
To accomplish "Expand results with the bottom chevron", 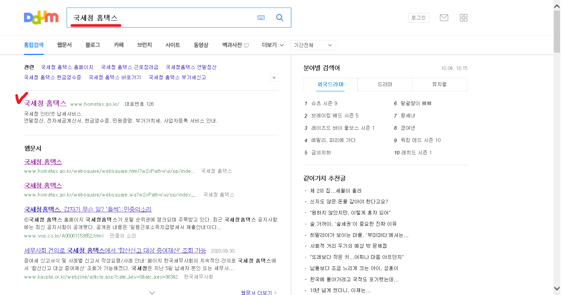I will point(152,292).
